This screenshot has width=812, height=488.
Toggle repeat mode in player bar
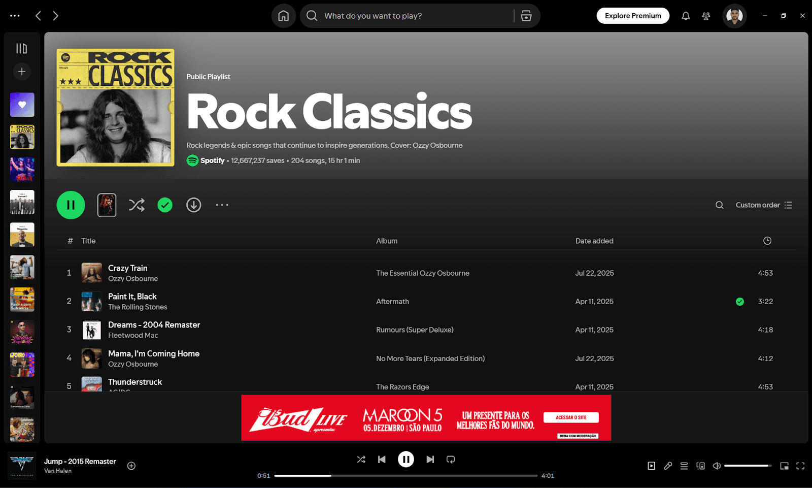[x=450, y=460]
